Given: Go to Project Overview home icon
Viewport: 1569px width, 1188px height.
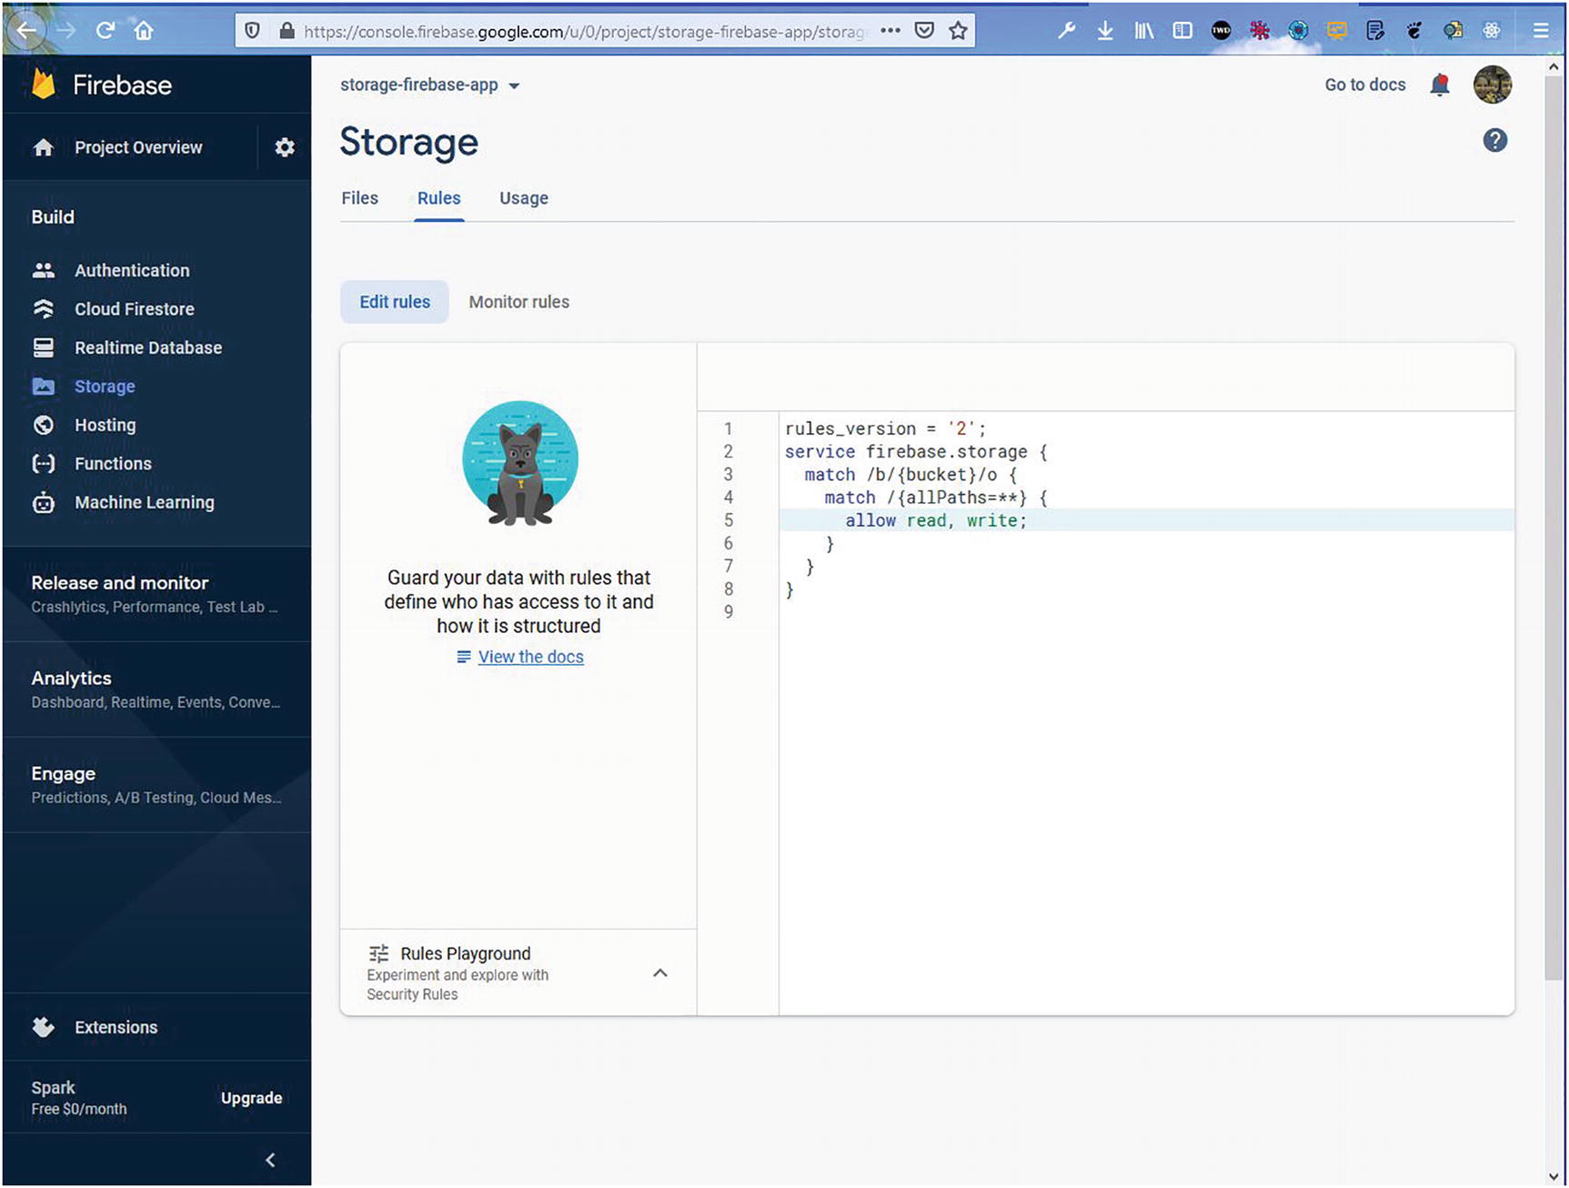Looking at the screenshot, I should 44,147.
